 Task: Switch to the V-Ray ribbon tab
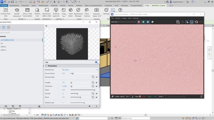pyautogui.click(x=147, y=5)
